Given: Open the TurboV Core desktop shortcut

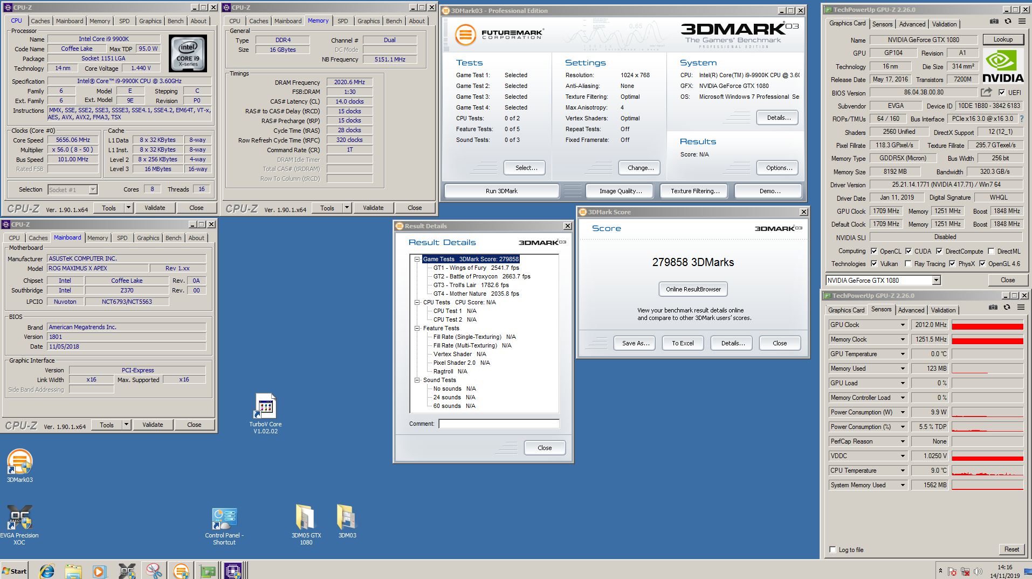Looking at the screenshot, I should (265, 413).
